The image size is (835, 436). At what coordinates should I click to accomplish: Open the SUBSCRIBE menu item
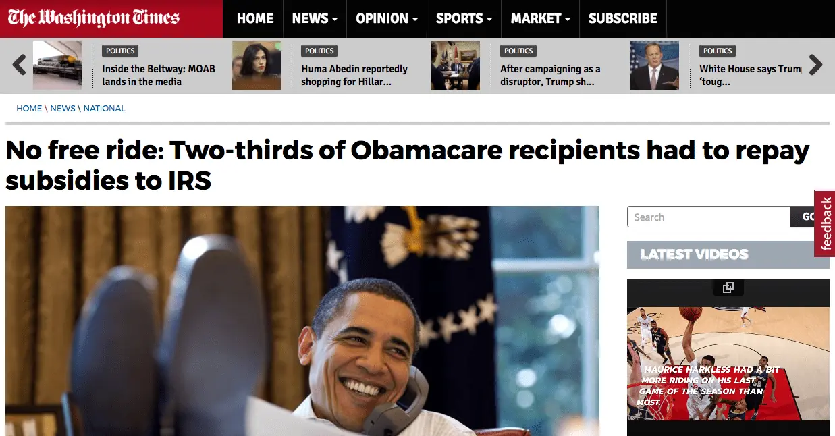pyautogui.click(x=623, y=19)
